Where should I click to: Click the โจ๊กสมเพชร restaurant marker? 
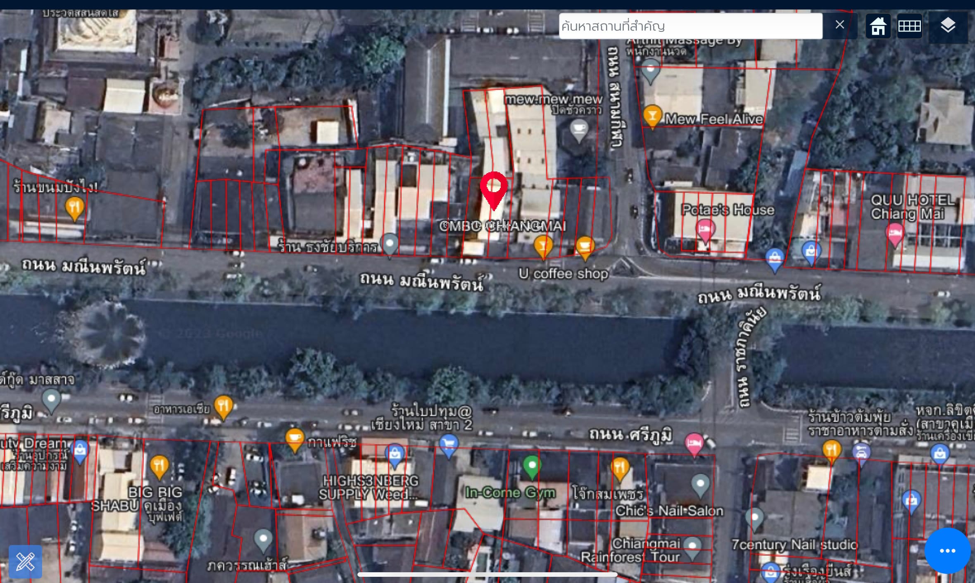point(620,469)
